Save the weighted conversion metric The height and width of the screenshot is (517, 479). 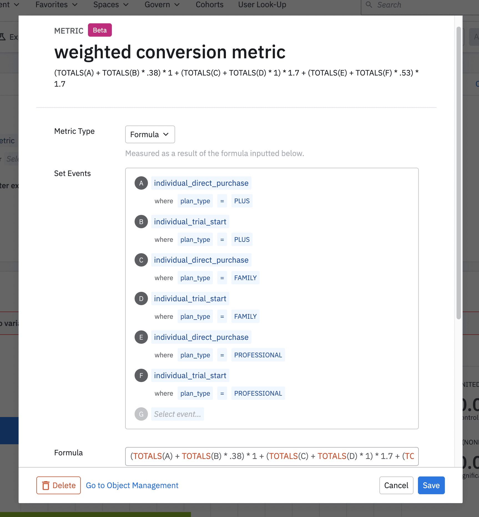(431, 485)
